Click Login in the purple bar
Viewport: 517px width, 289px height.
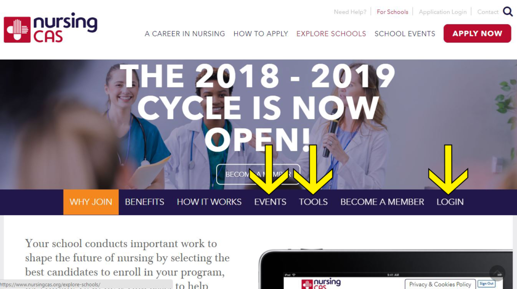coord(450,202)
